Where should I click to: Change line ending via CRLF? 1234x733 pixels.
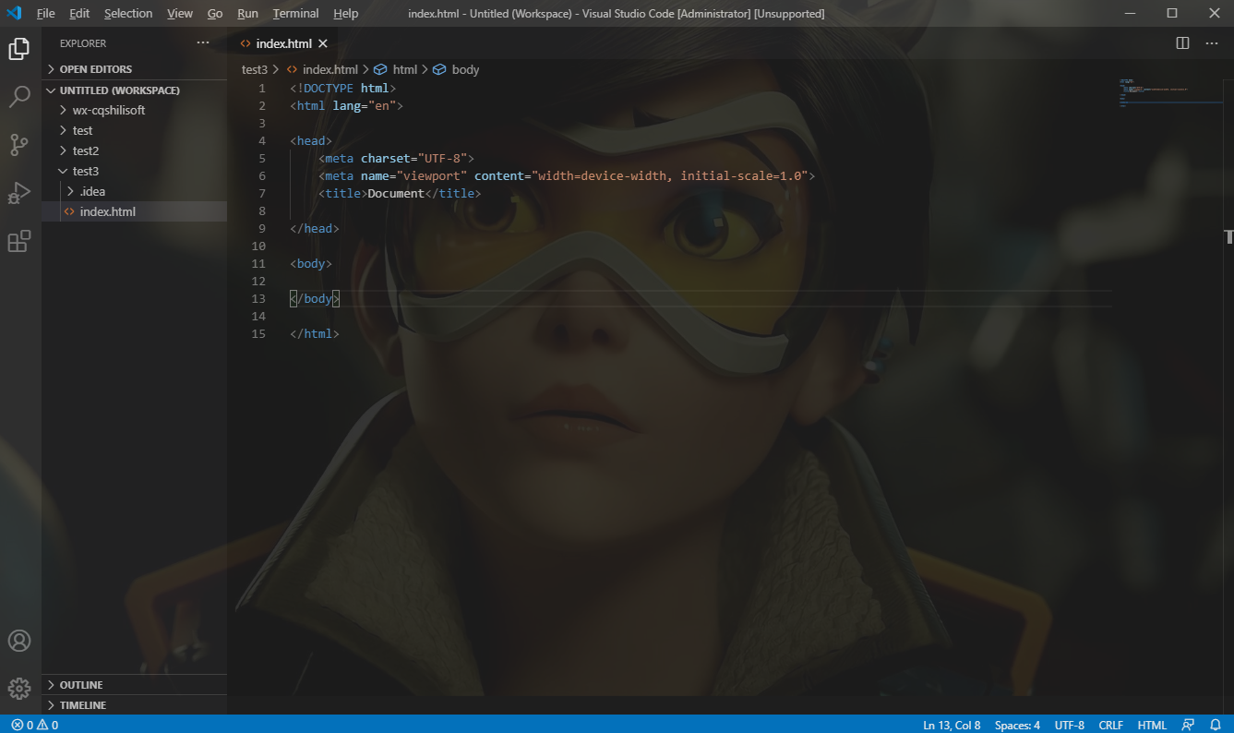[1110, 725]
